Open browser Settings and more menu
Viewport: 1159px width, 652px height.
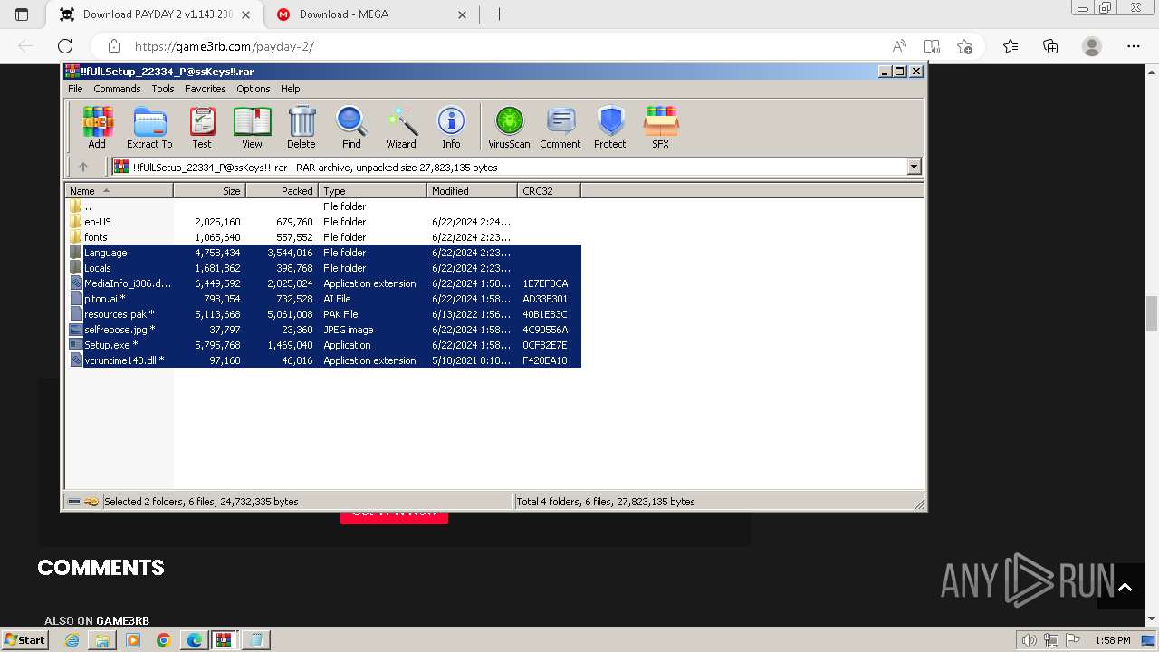click(x=1134, y=46)
